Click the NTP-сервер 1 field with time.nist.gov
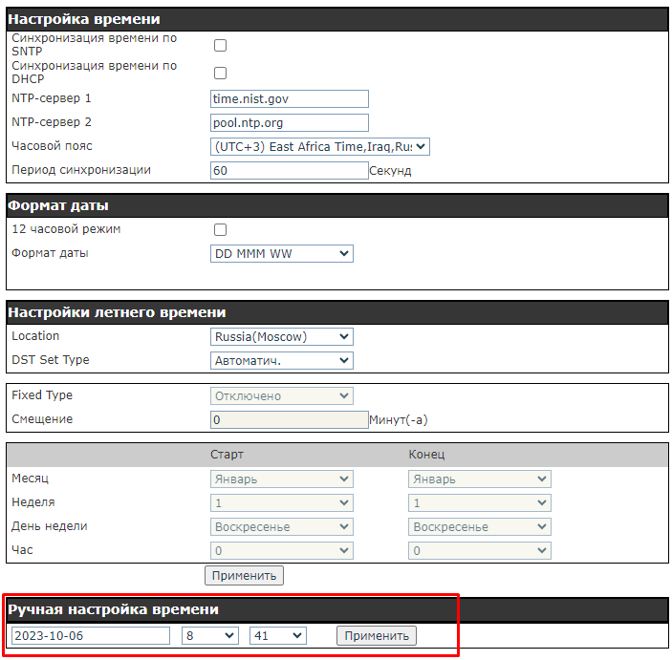 [x=289, y=99]
